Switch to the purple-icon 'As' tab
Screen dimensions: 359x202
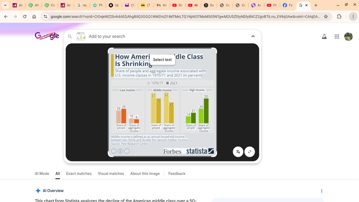click(256, 5)
